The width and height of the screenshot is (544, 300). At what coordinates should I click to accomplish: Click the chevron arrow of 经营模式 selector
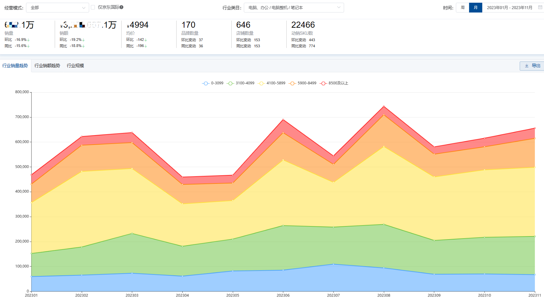[84, 7]
